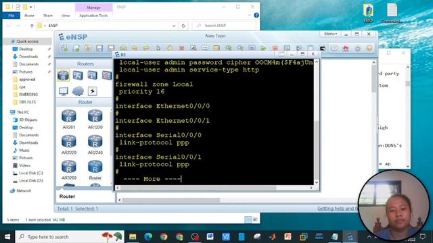Image resolution: width=433 pixels, height=243 pixels.
Task: Select the Routers device category icon
Action: coord(63,75)
